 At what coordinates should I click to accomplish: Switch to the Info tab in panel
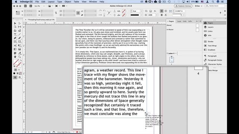190,21
